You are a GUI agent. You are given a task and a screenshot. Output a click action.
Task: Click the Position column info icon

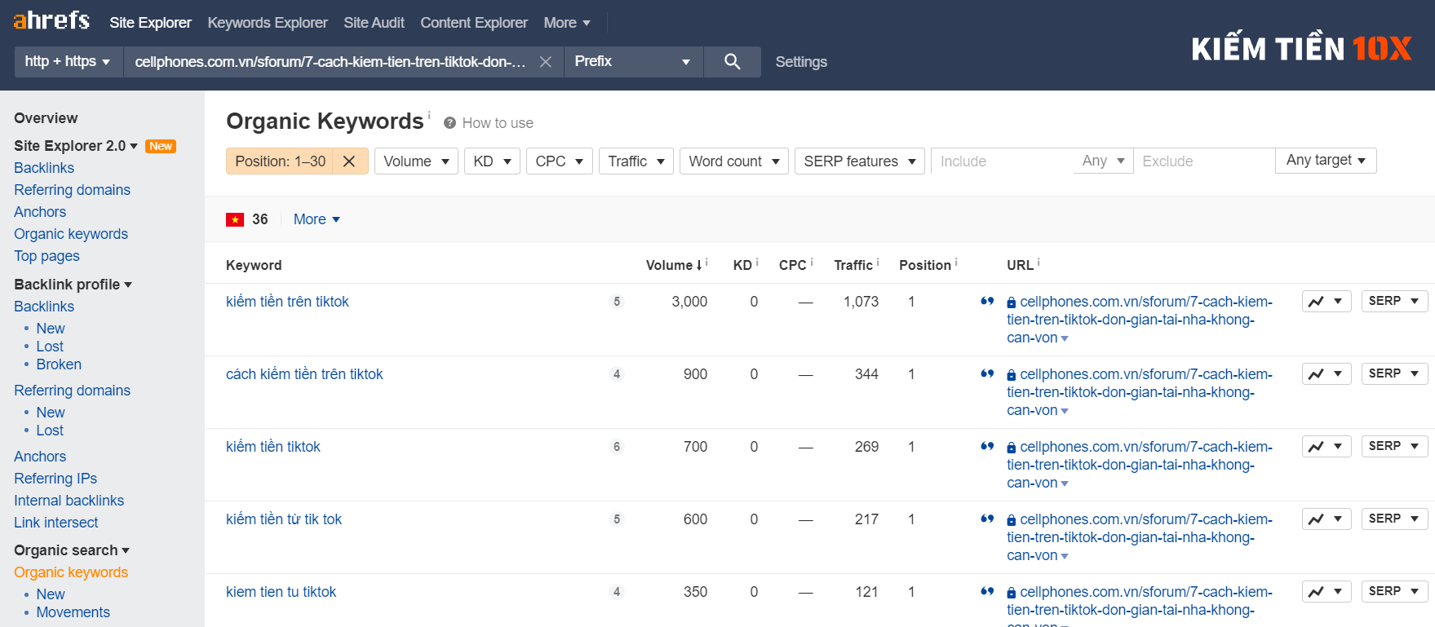(956, 262)
